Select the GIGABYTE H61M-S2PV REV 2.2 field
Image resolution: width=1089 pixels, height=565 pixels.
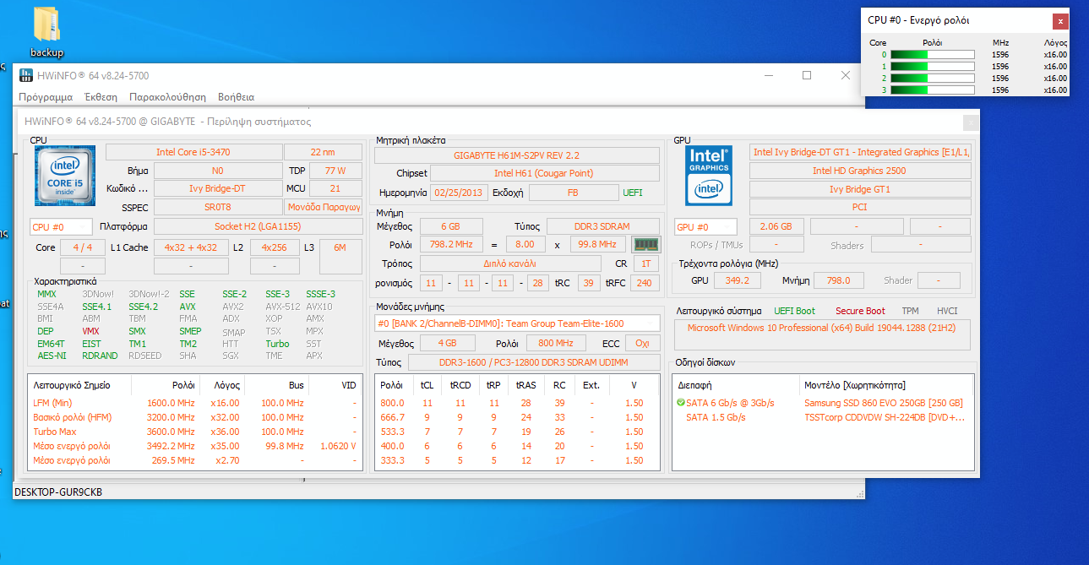pyautogui.click(x=517, y=155)
